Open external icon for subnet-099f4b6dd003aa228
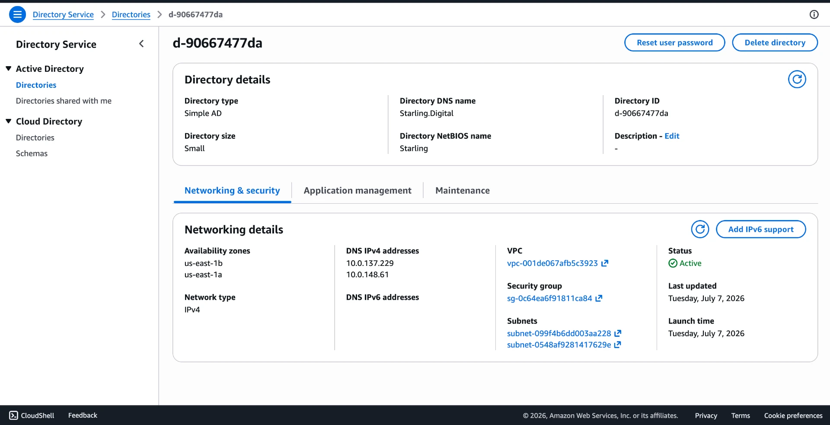The width and height of the screenshot is (830, 425). [618, 333]
